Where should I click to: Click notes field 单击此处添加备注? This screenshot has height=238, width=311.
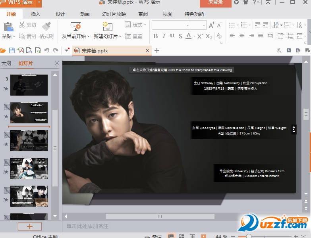tap(87, 226)
